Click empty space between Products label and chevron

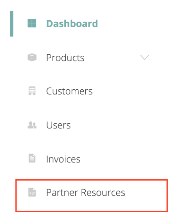[112, 58]
